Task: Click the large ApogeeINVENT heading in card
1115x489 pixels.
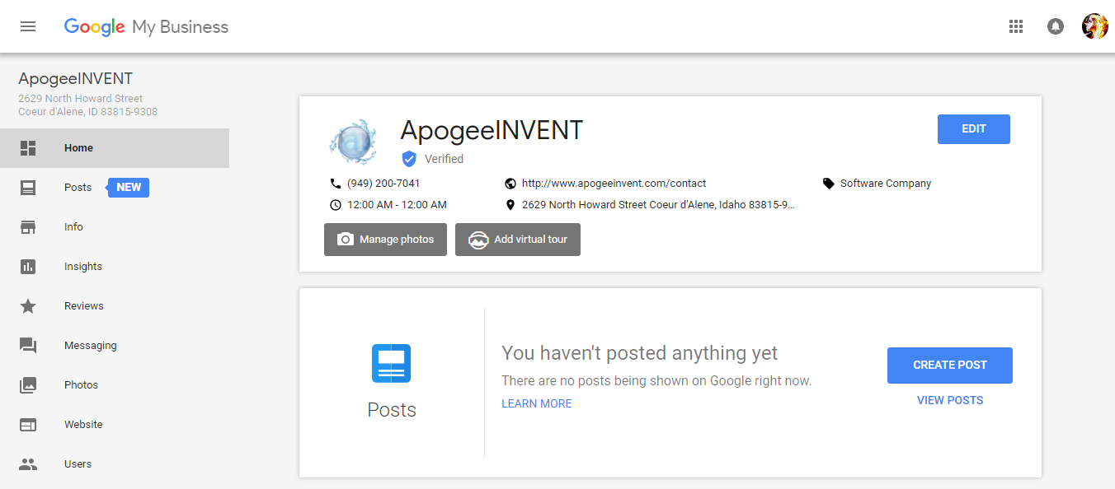Action: pos(492,130)
